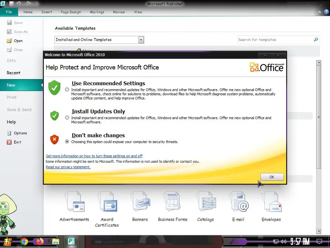This screenshot has height=248, width=330.
Task: Click the large green shield icon
Action: tap(54, 88)
